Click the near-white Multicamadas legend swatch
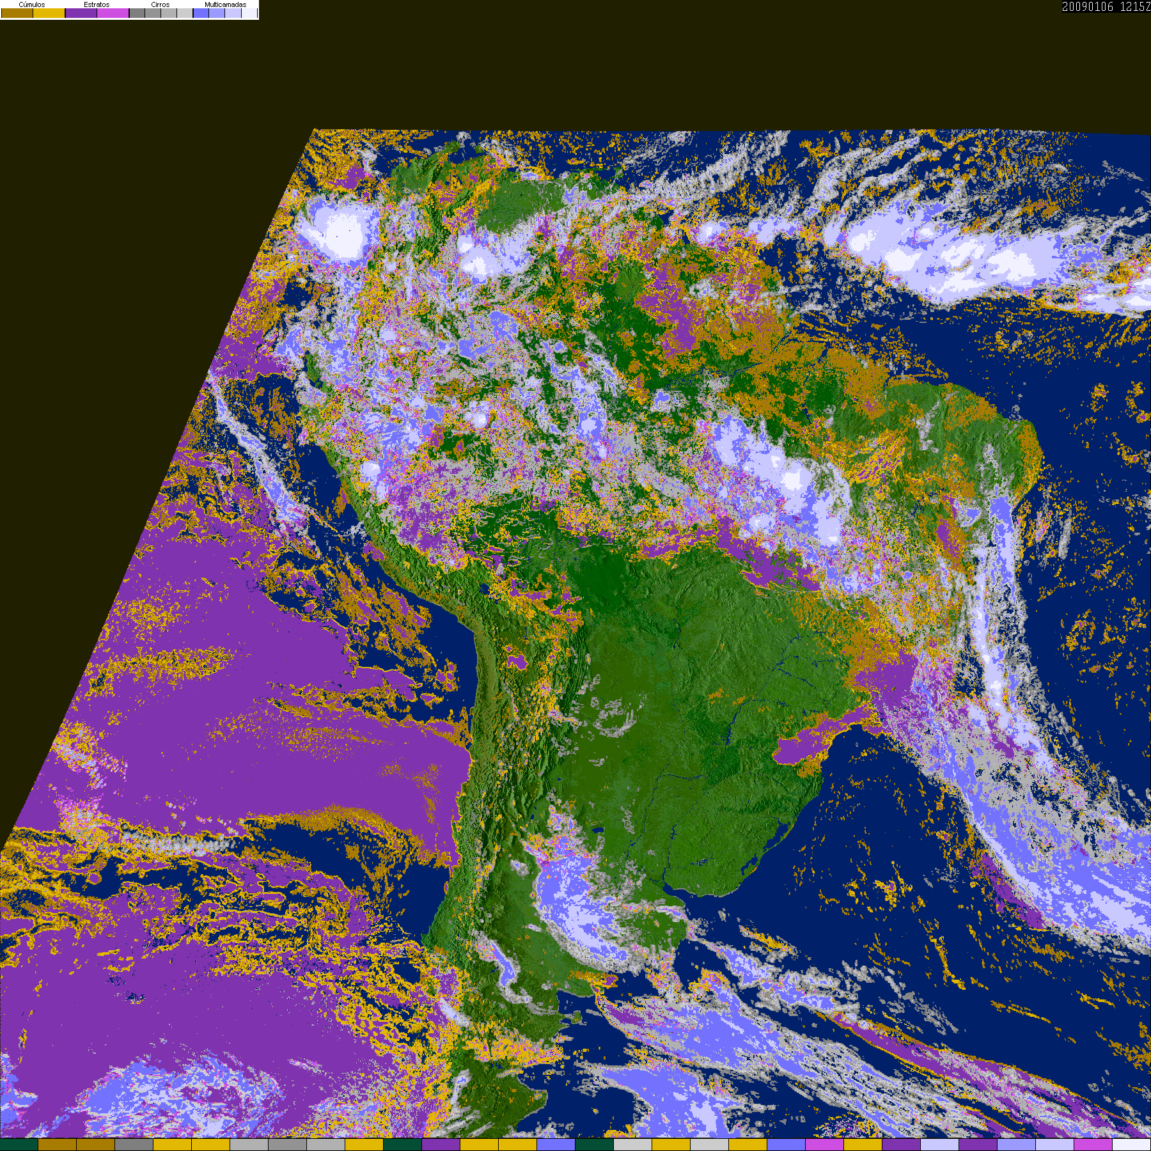The width and height of the screenshot is (1151, 1151). pyautogui.click(x=249, y=13)
